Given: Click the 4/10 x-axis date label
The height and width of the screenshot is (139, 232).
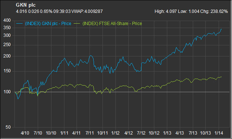Looking at the screenshot, I should [x=25, y=133].
